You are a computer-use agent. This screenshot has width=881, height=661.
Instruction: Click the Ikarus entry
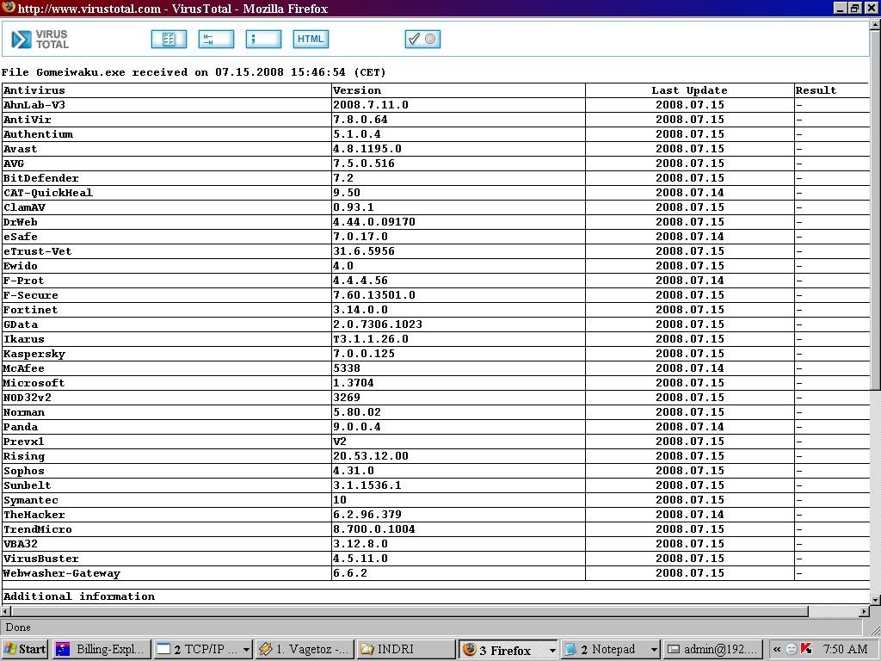23,339
